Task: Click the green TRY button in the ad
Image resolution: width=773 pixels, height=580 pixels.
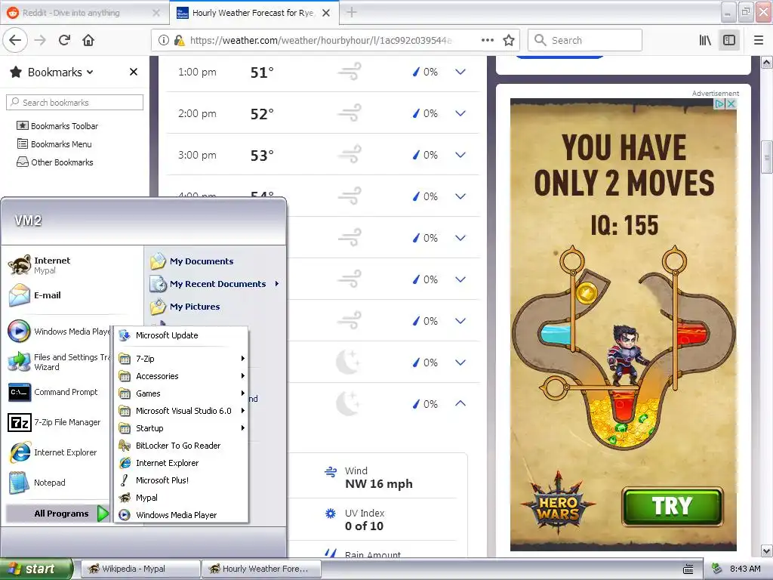Action: click(673, 507)
